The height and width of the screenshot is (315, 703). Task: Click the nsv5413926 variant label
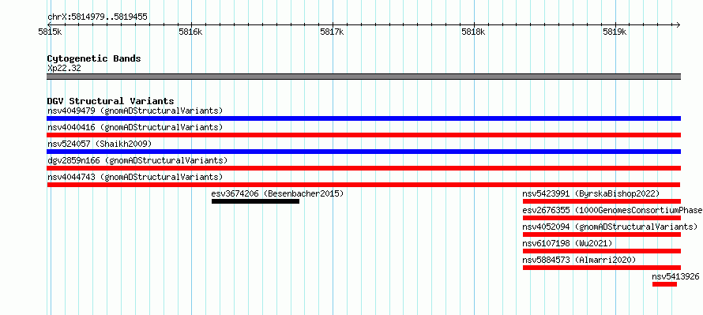click(675, 276)
